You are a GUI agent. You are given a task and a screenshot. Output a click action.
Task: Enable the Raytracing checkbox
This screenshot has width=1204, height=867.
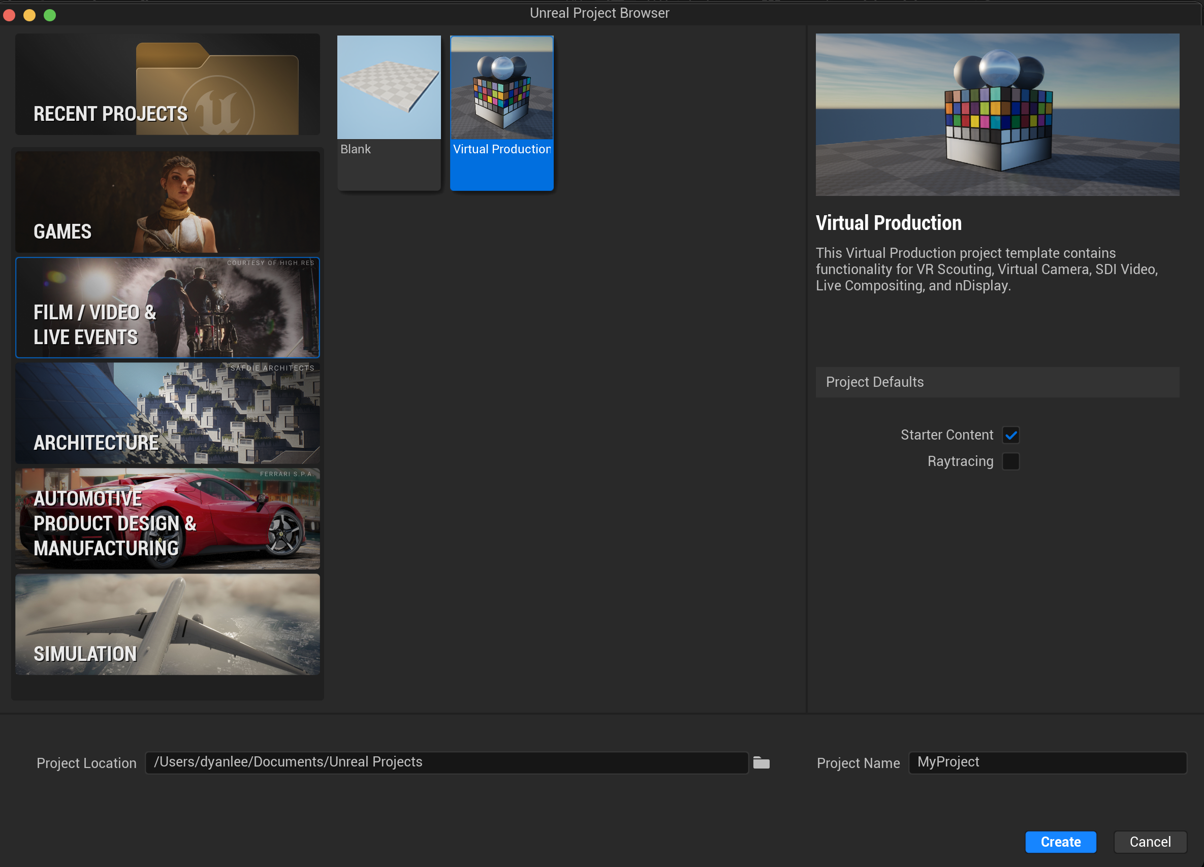pos(1011,461)
